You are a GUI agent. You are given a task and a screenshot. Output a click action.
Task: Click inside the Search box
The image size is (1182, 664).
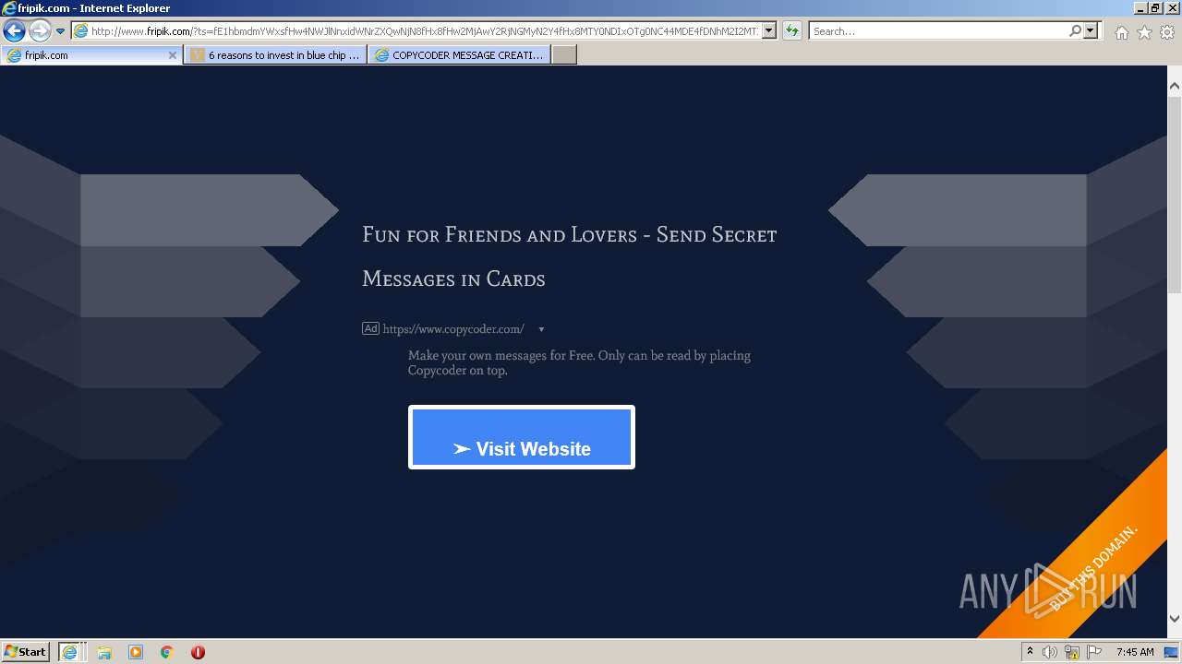(938, 30)
